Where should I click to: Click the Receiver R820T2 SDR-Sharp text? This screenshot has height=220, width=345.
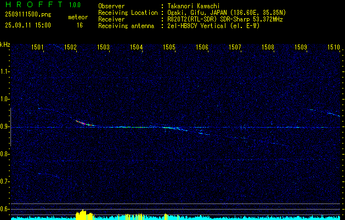click(x=225, y=19)
